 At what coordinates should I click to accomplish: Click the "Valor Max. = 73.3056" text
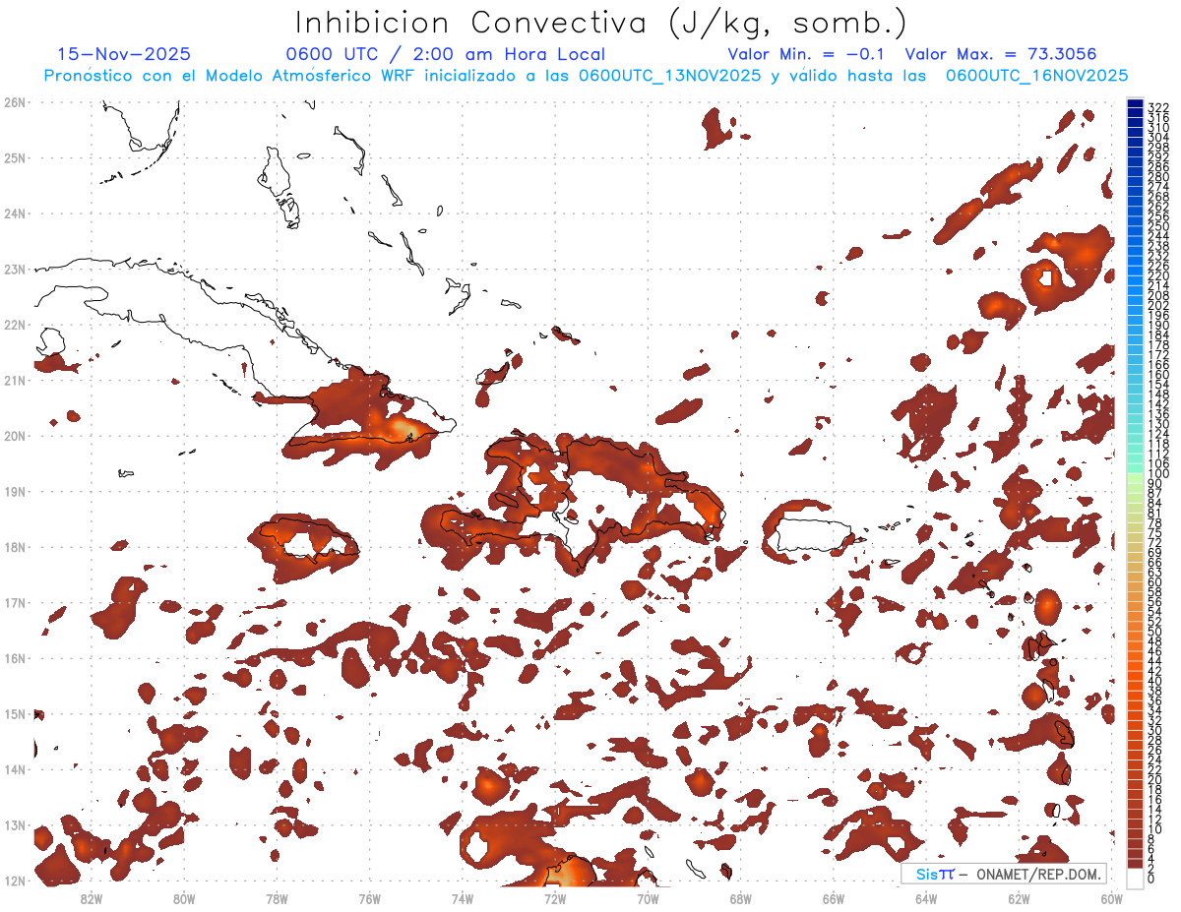click(1001, 54)
